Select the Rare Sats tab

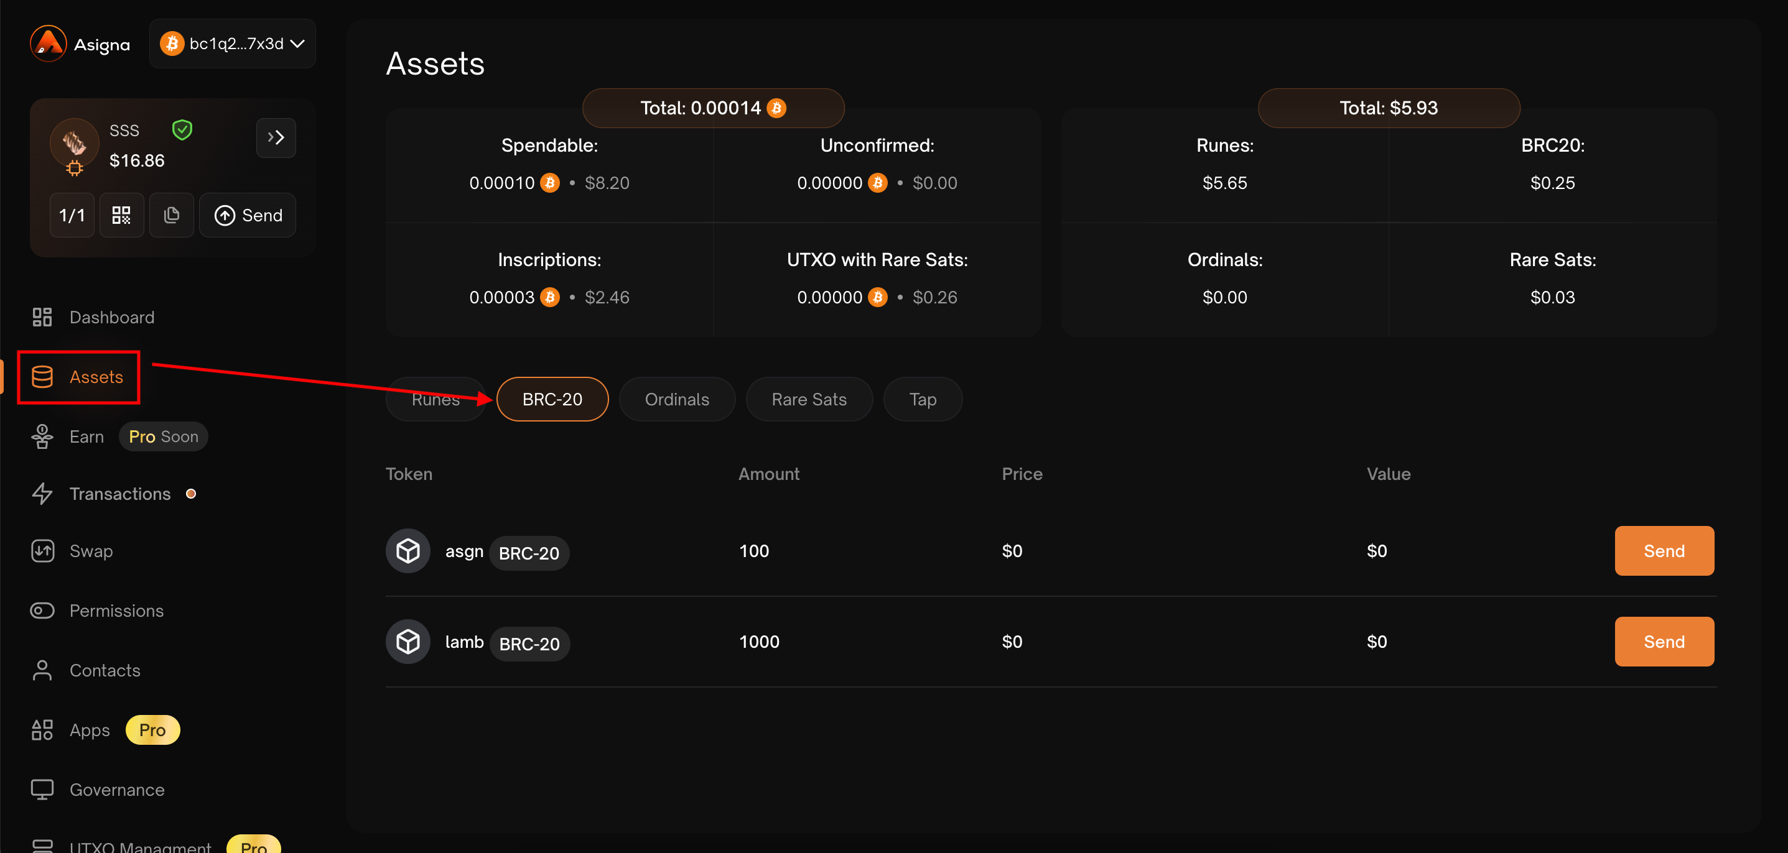click(808, 399)
